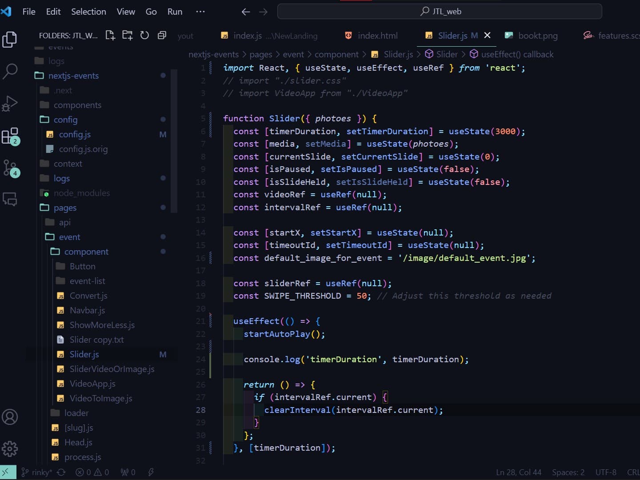Open the Explorer view in activity bar

(10, 40)
